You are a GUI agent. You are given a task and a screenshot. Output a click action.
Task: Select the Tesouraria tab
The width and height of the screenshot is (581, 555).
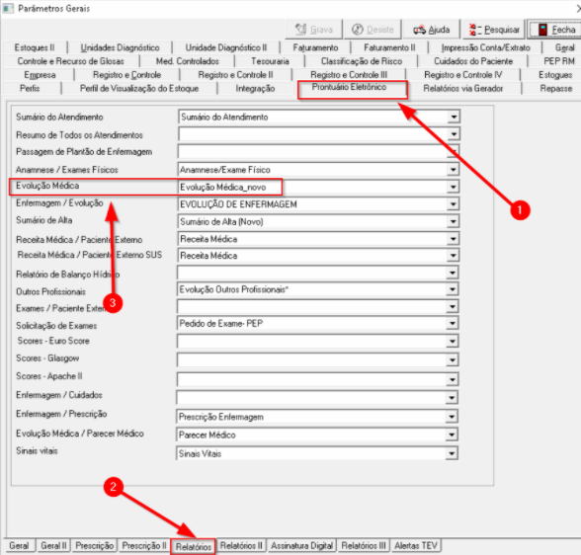click(x=270, y=61)
